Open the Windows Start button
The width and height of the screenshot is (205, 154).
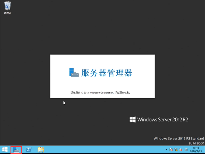pos(5,149)
